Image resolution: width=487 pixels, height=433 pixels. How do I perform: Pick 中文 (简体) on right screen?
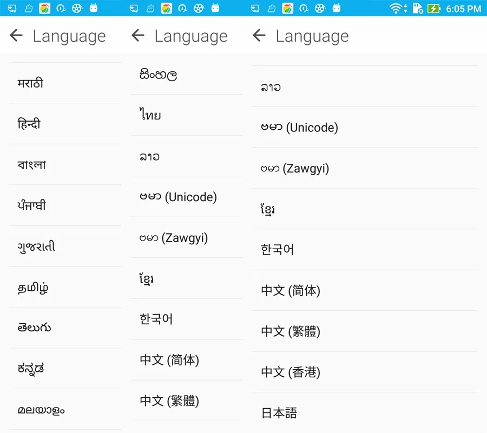pyautogui.click(x=365, y=291)
